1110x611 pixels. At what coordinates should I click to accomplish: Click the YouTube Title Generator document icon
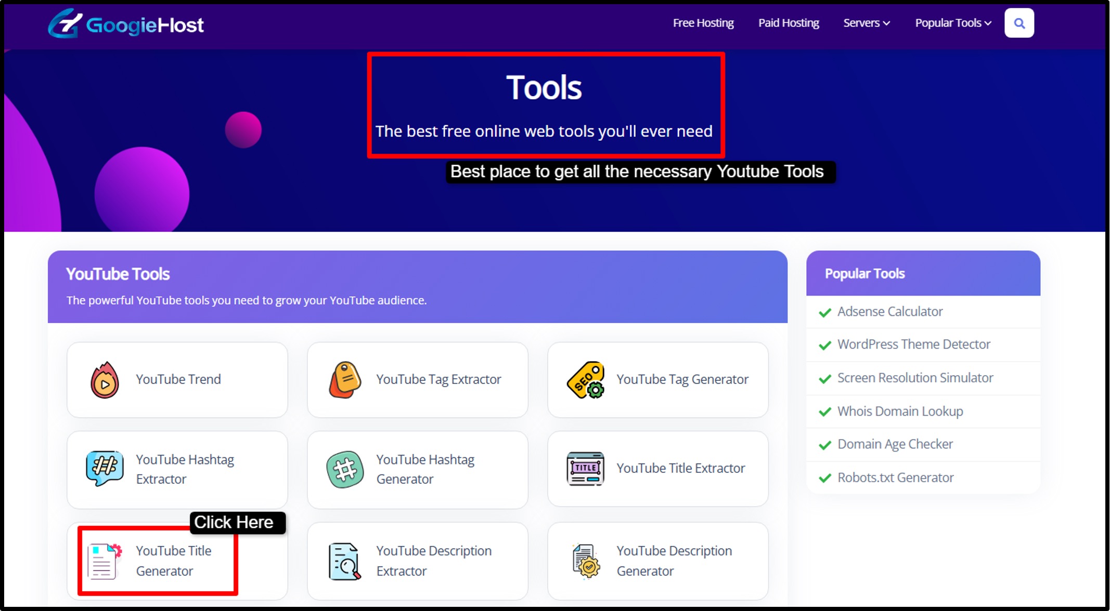104,561
